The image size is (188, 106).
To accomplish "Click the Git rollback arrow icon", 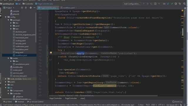I will tap(180, 4).
